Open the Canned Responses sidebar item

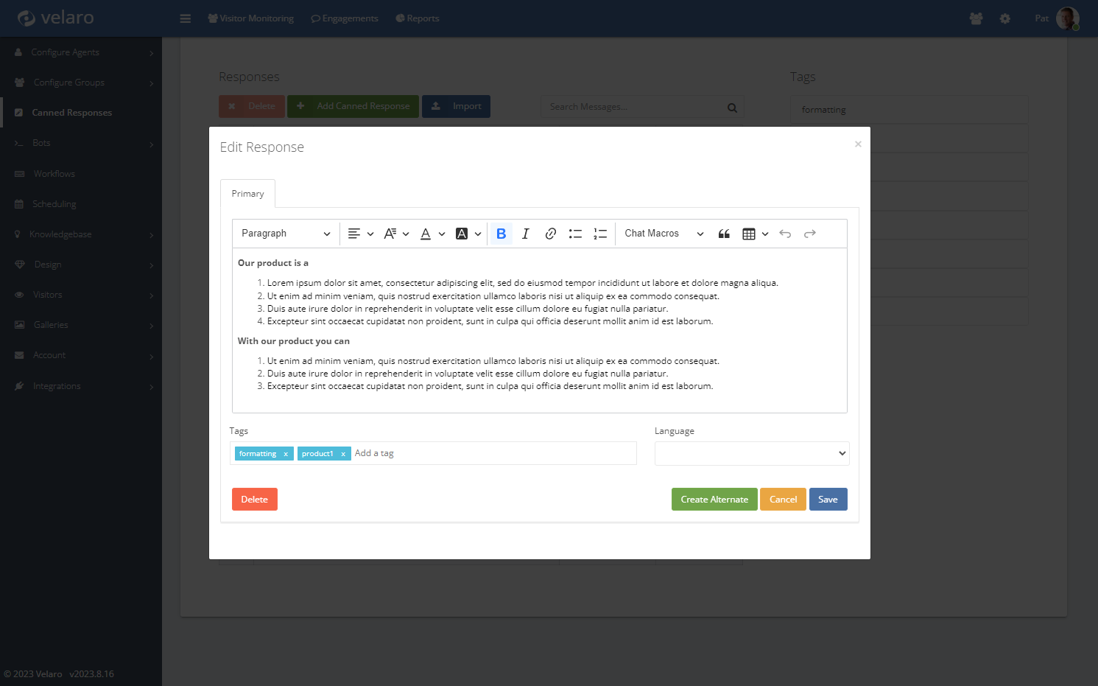71,113
